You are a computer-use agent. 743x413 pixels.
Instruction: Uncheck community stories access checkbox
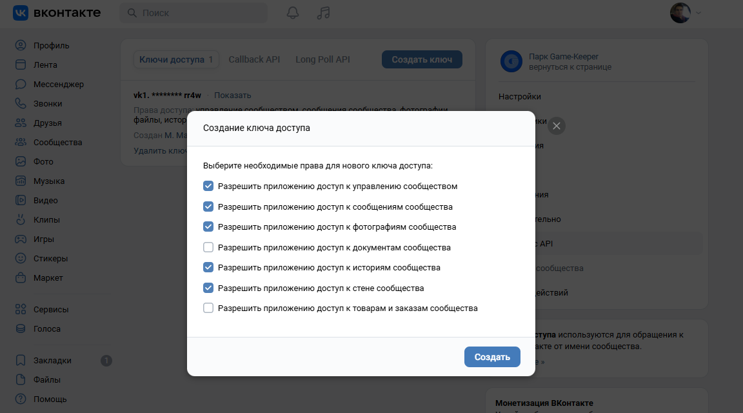pyautogui.click(x=208, y=268)
